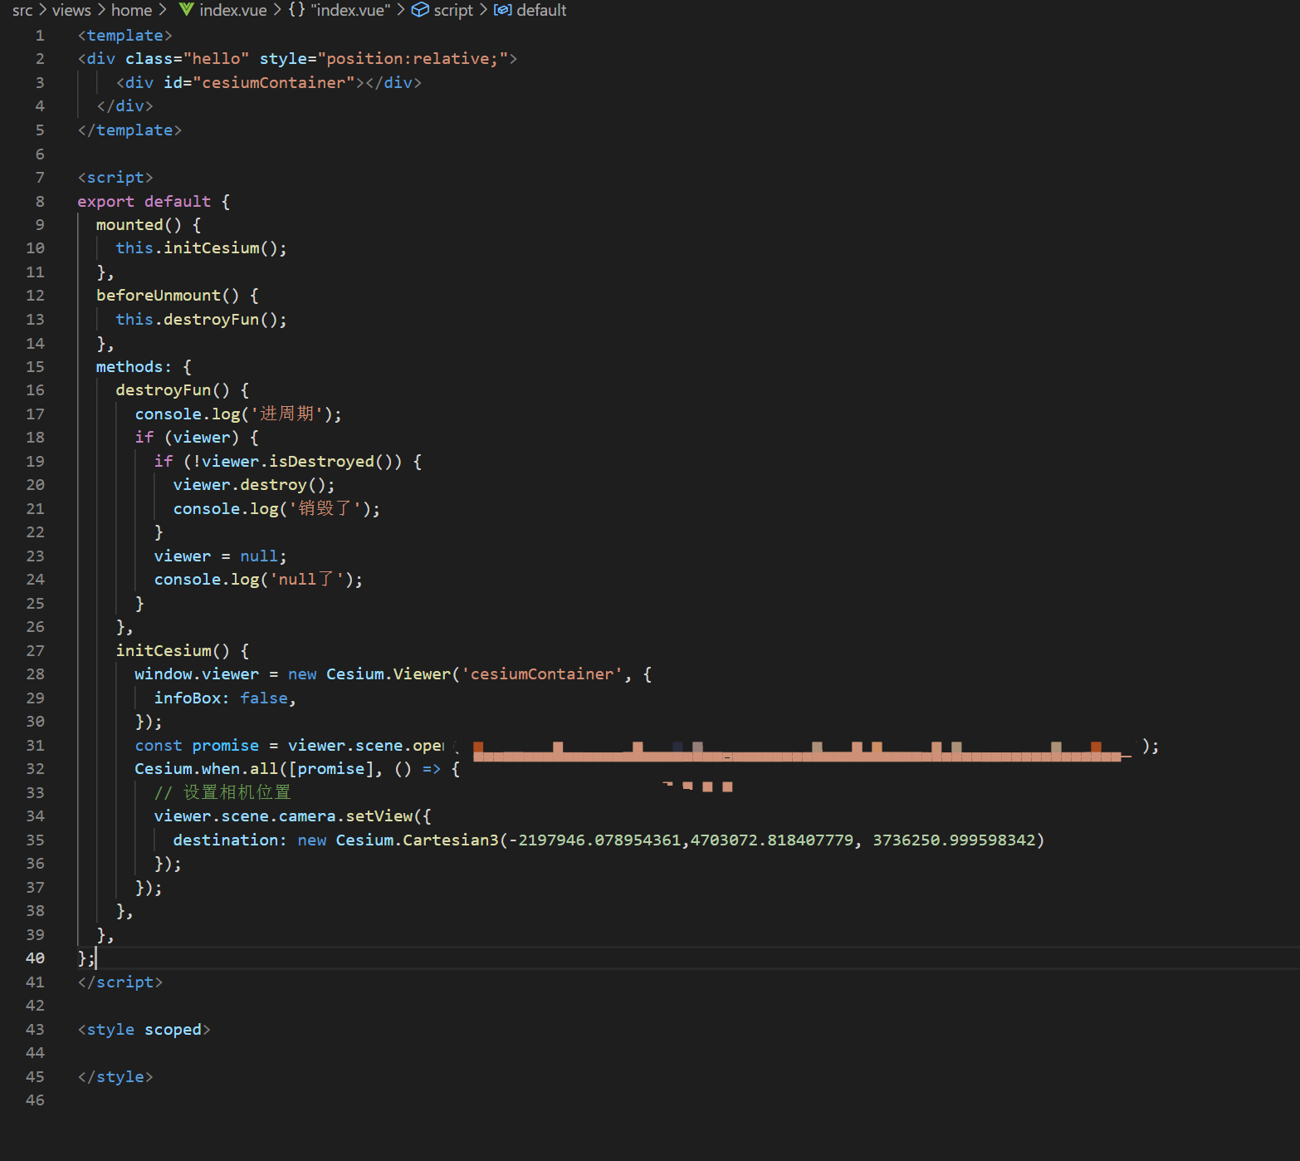The width and height of the screenshot is (1300, 1161).
Task: Click the opening style scoped tag
Action: coord(144,1029)
